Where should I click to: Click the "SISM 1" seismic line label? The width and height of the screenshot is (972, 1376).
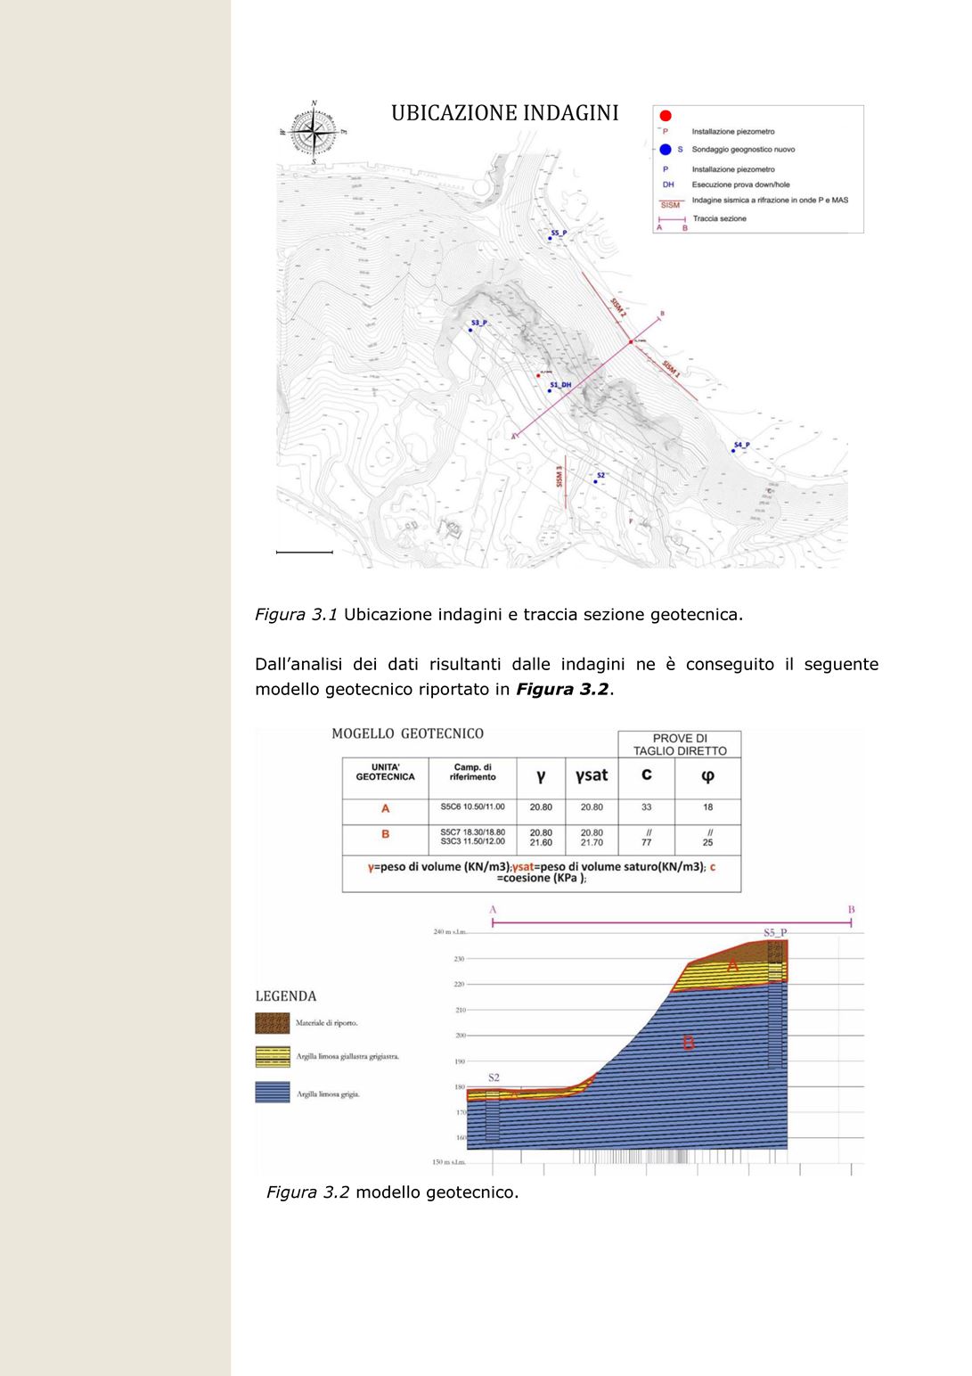click(x=671, y=369)
